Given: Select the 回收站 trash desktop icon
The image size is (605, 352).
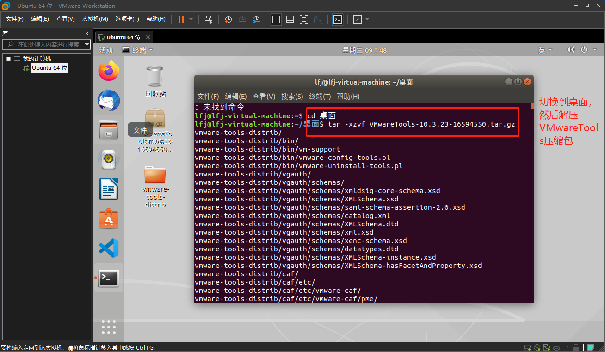Looking at the screenshot, I should tap(155, 82).
